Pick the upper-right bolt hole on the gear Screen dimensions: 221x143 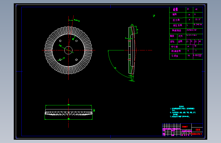click(76, 41)
